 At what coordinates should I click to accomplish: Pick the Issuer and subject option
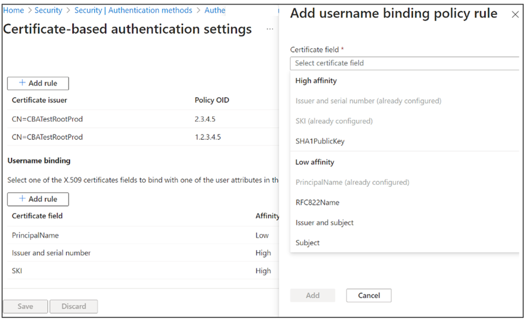click(x=324, y=223)
